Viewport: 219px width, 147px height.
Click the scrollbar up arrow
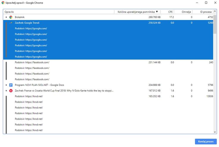[x=215, y=11]
